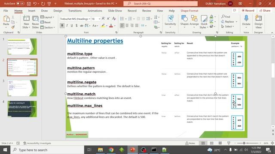Click the Record button

(x=248, y=10)
